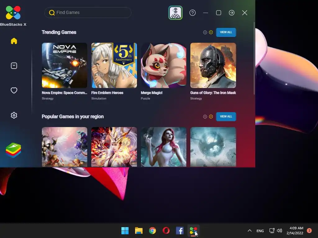Maximize the BlueStacks X window

(219, 13)
